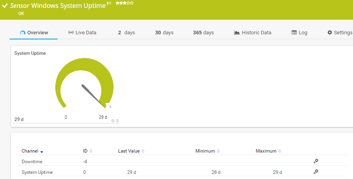Go to the Settings tab
This screenshot has height=179, width=353.
[x=340, y=33]
